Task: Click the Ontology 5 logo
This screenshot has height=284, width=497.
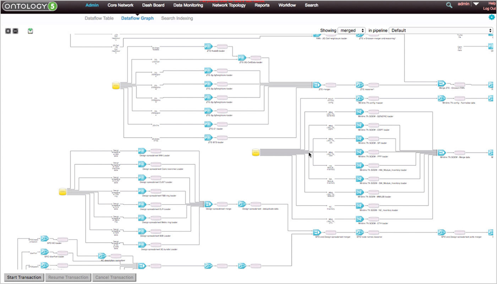Action: pos(29,6)
